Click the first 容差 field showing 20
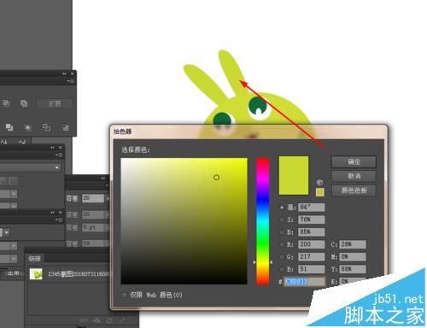The height and width of the screenshot is (328, 427). coord(93,198)
